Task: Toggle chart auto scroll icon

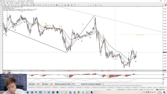Action: point(60,5)
